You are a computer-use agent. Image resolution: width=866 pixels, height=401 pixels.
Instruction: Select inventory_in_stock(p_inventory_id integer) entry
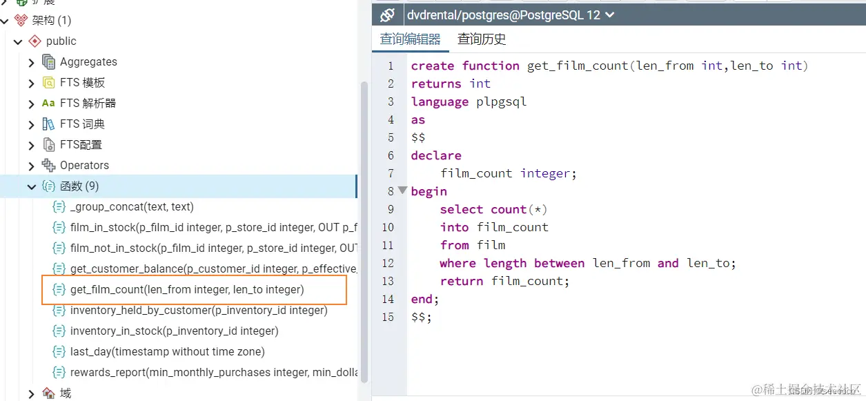click(175, 331)
